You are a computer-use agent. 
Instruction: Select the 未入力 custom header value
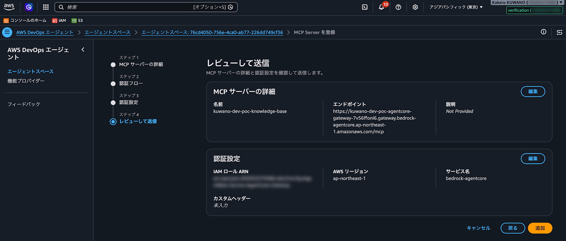point(221,205)
